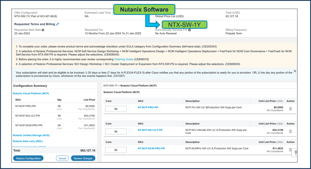The width and height of the screenshot is (311, 169).
Task: Click NTX-SW-1Y breadcrumb
Action: [x=110, y=86]
